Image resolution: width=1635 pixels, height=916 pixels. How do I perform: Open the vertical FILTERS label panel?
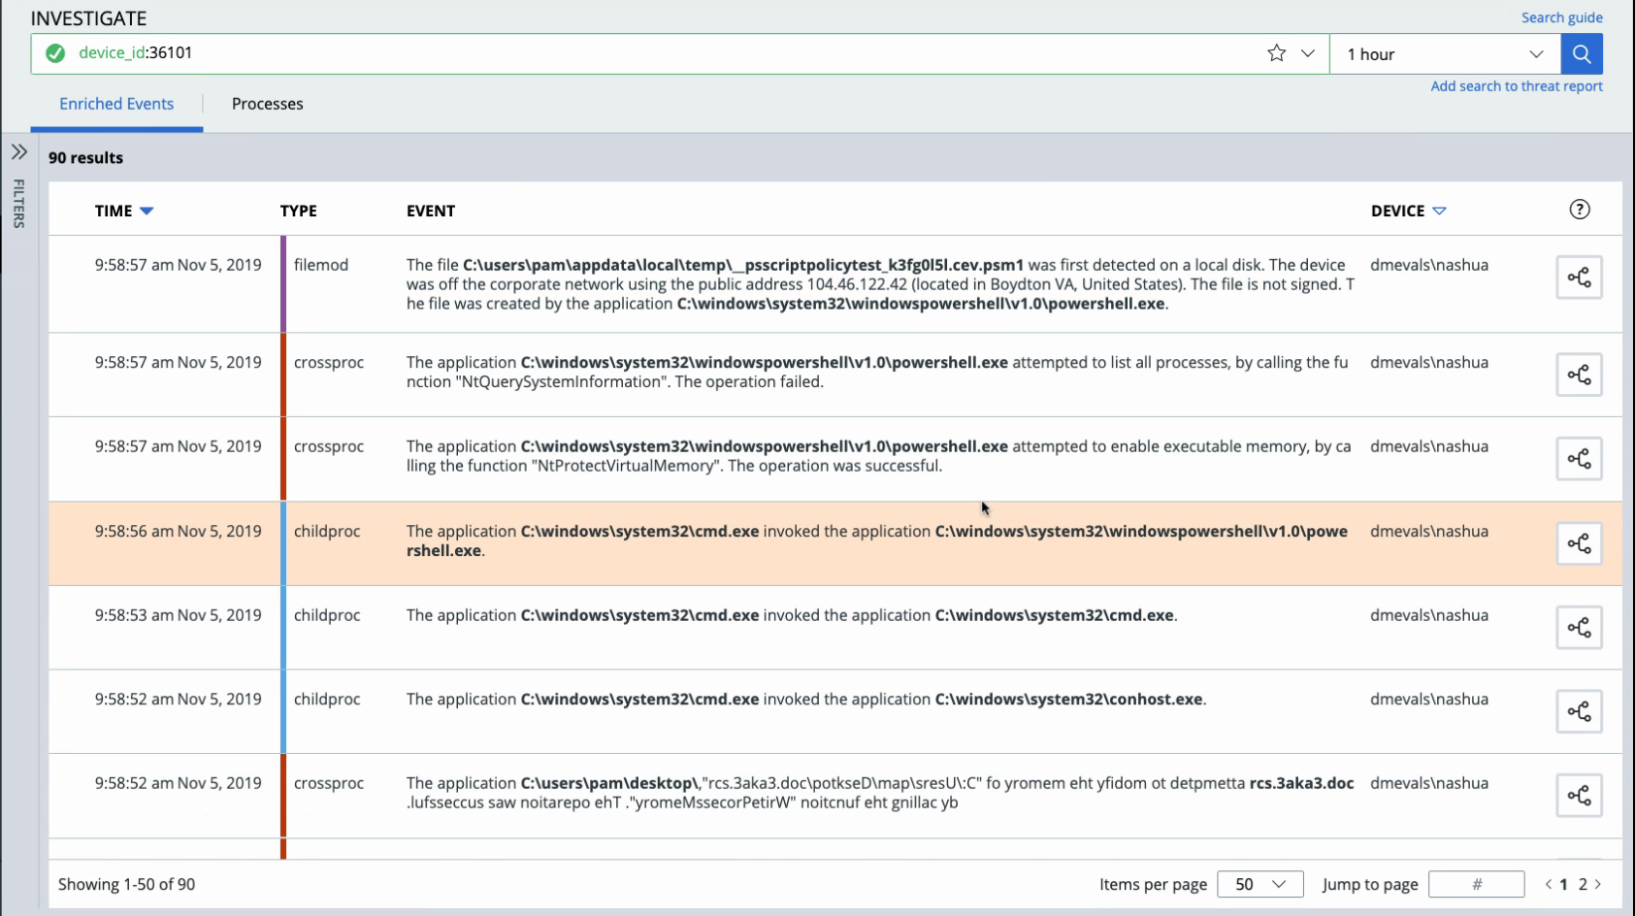18,203
